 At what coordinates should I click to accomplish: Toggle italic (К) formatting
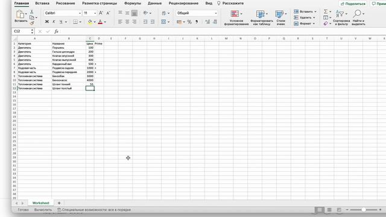54,22
